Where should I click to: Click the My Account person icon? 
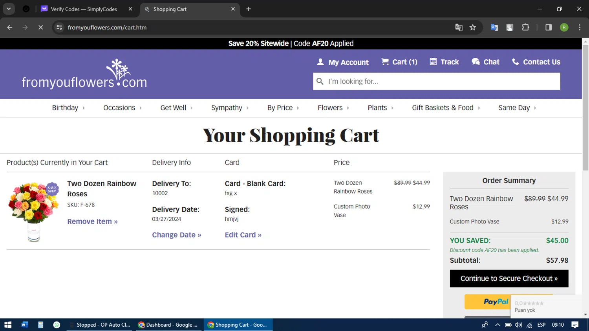(320, 62)
